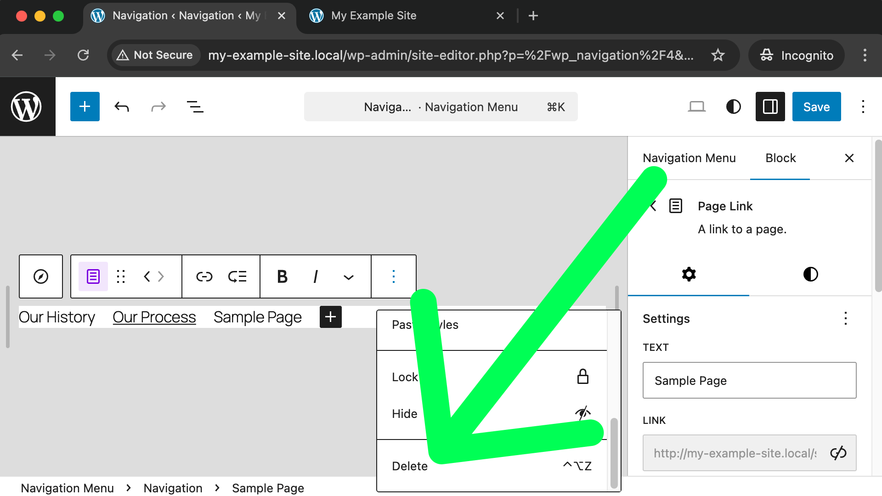882x496 pixels.
Task: Expand the more formatting options chevron
Action: pyautogui.click(x=349, y=277)
